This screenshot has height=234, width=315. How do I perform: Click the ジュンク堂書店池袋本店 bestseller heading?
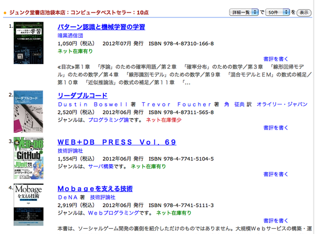coord(79,13)
